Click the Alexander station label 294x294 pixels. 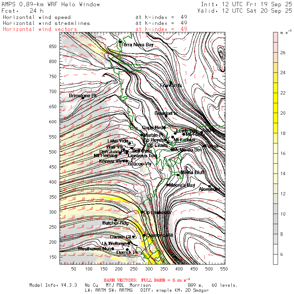point(209,189)
